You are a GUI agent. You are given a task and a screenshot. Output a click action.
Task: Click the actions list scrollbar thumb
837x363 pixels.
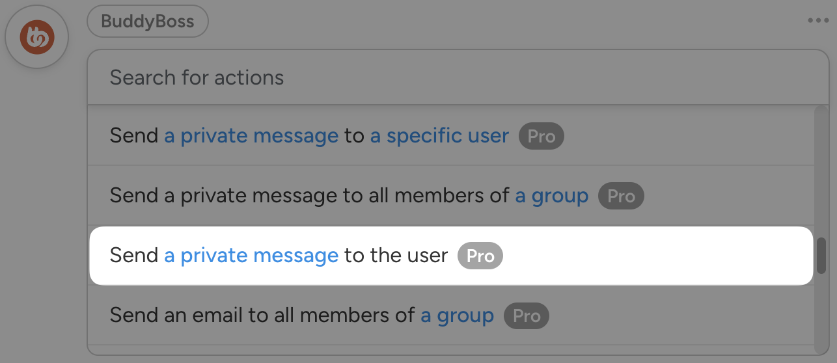click(x=821, y=256)
